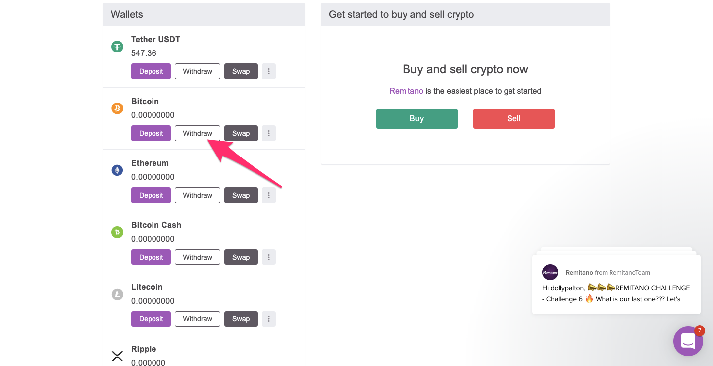Follow the purple Remitano link
This screenshot has width=713, height=366.
pyautogui.click(x=406, y=91)
